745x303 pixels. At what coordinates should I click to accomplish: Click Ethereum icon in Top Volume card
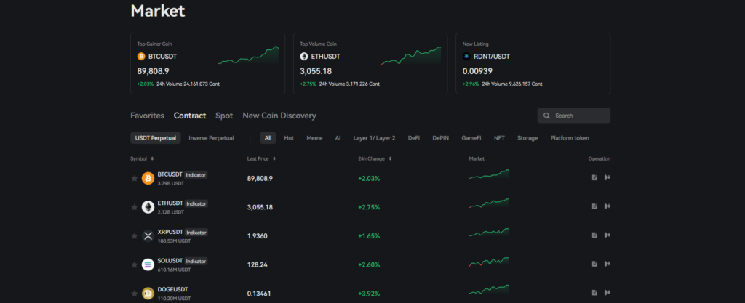tap(304, 57)
